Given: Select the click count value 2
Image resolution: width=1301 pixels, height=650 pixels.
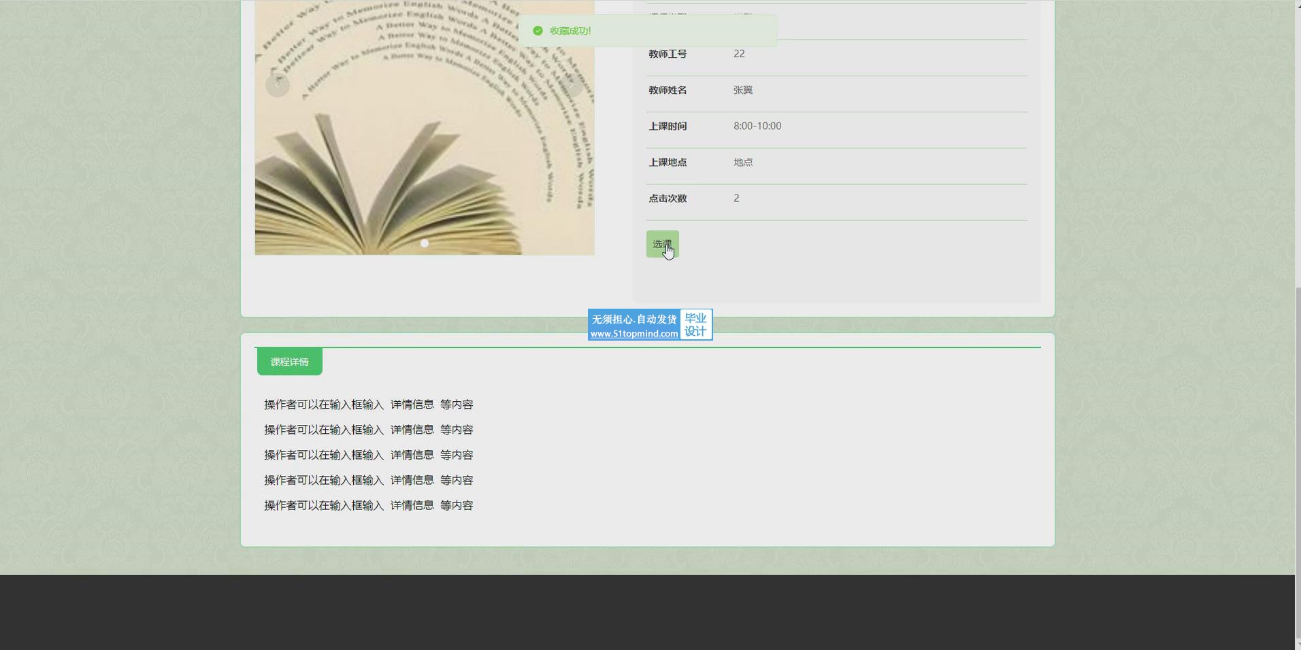Looking at the screenshot, I should click(736, 198).
